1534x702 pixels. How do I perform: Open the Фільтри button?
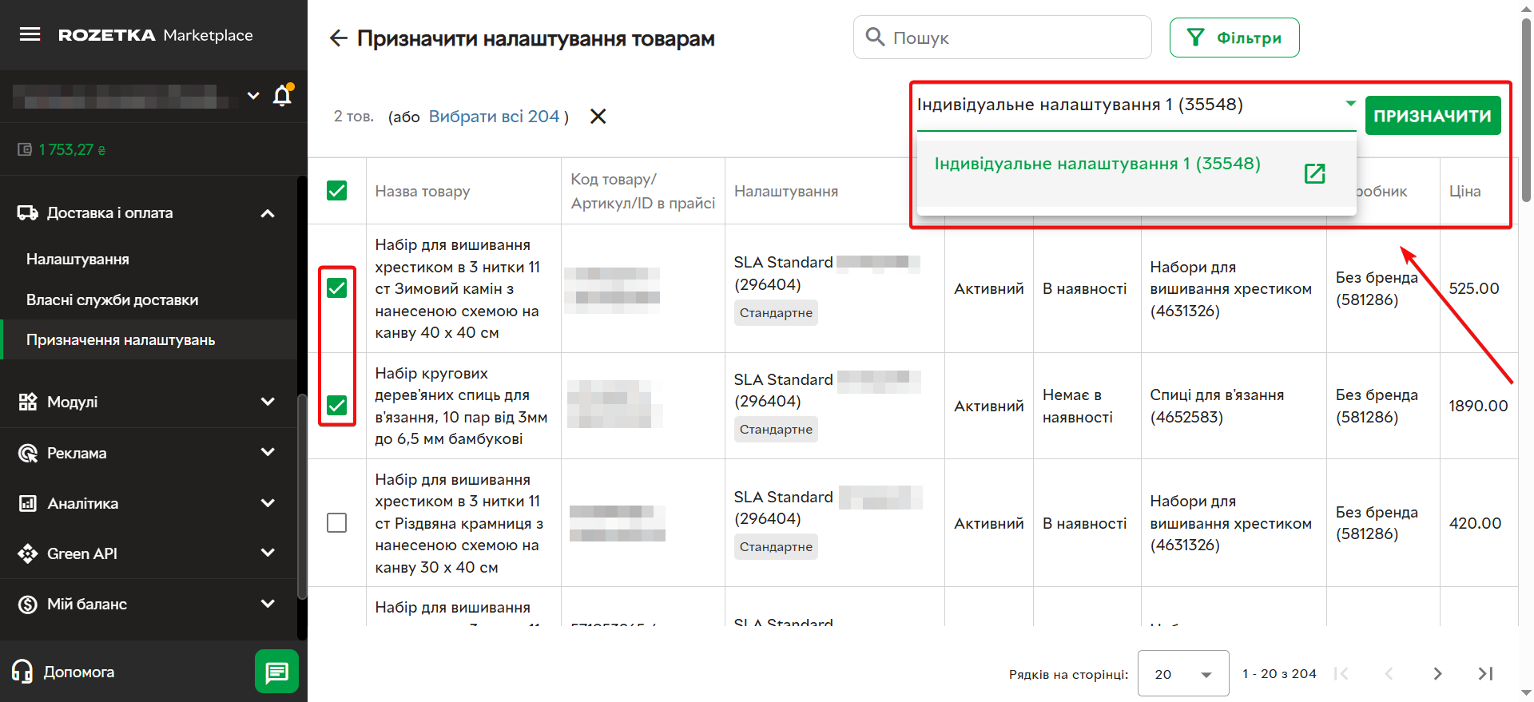click(x=1234, y=38)
